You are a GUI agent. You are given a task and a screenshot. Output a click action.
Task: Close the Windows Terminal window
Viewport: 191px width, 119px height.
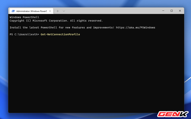[180, 11]
